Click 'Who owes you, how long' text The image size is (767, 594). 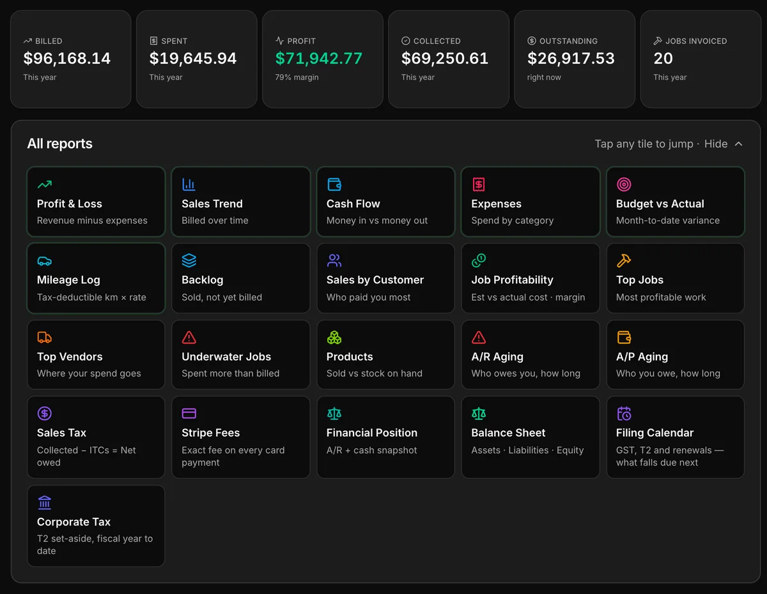(526, 373)
